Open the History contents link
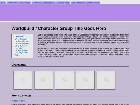This screenshot has height=105, width=140. point(20,48)
